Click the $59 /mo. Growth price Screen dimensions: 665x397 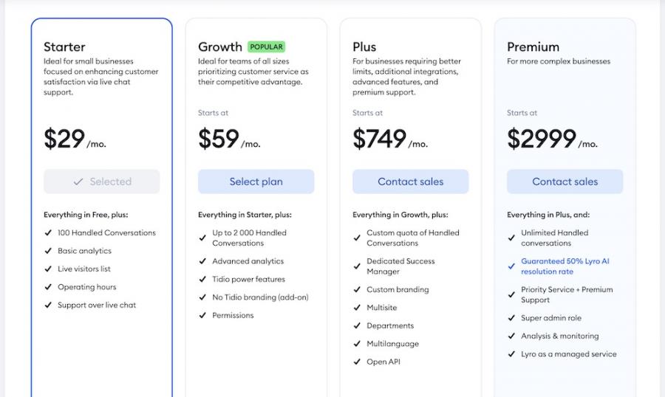(x=229, y=139)
